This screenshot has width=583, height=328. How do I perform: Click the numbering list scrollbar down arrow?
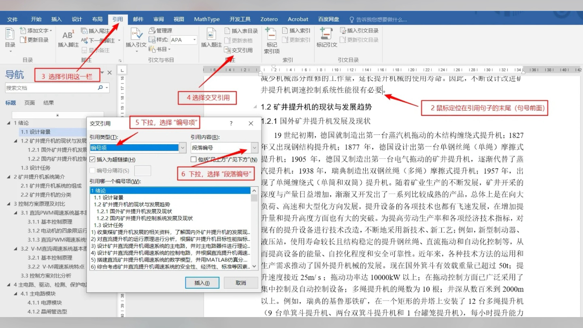point(254,266)
